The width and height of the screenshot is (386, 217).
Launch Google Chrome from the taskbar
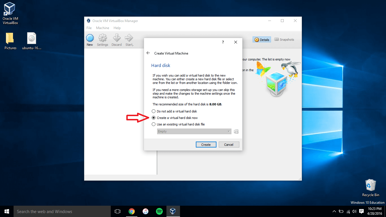tap(131, 211)
